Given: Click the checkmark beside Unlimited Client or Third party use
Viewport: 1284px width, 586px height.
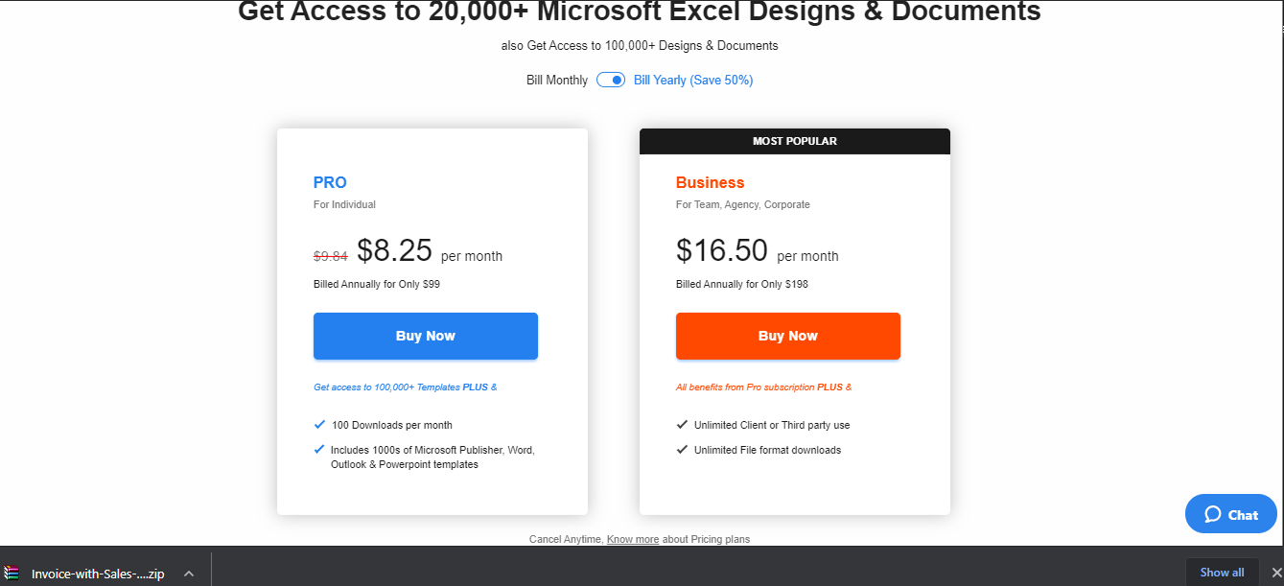Looking at the screenshot, I should [682, 424].
